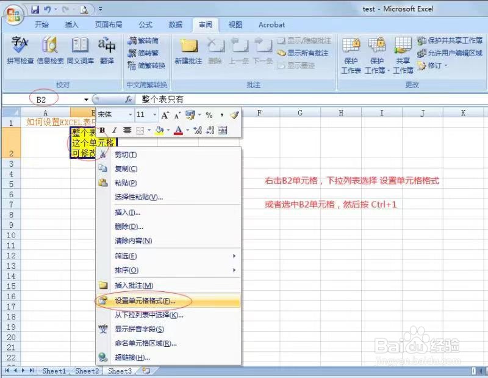
Task: Protect and share workbook (保护并共享工作簿)
Action: 450,40
